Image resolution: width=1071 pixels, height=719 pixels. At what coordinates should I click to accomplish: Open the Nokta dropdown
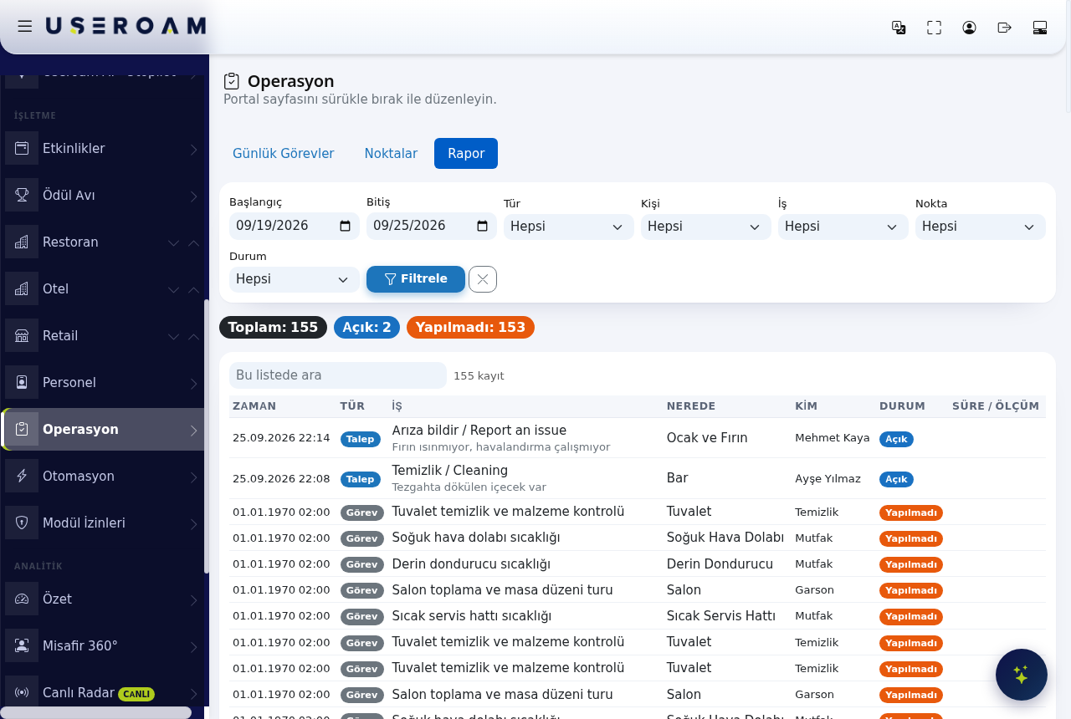(981, 227)
